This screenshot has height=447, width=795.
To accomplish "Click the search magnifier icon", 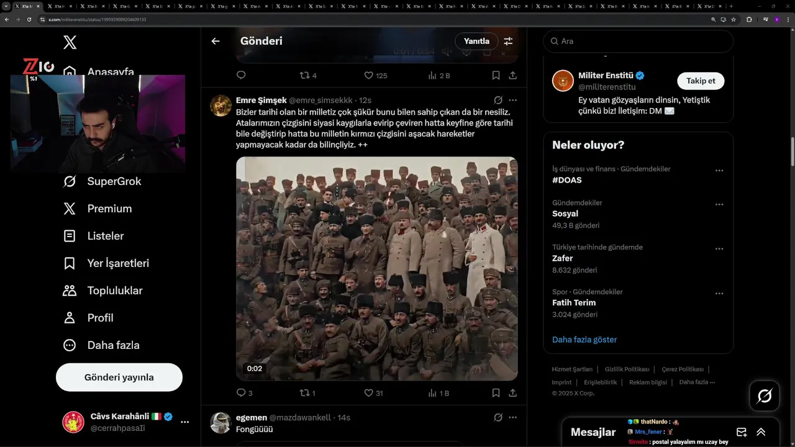I will click(554, 41).
